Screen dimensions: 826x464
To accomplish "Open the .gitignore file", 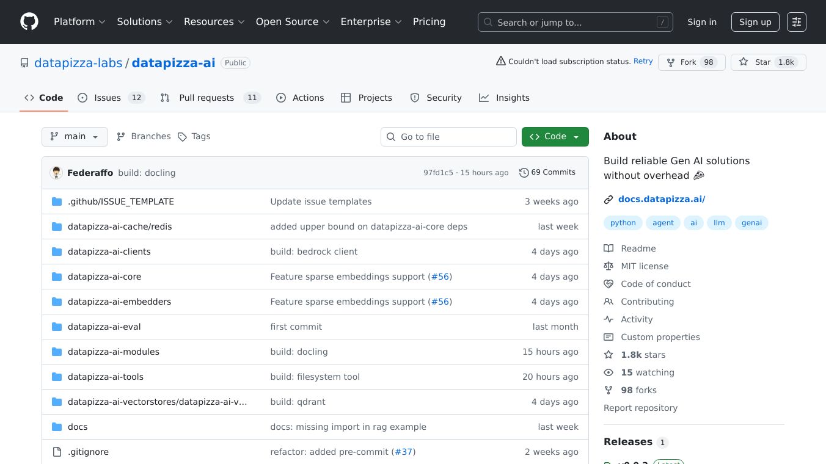I will pyautogui.click(x=88, y=452).
